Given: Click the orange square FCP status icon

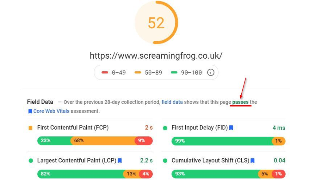Looking at the screenshot, I should pyautogui.click(x=31, y=128).
